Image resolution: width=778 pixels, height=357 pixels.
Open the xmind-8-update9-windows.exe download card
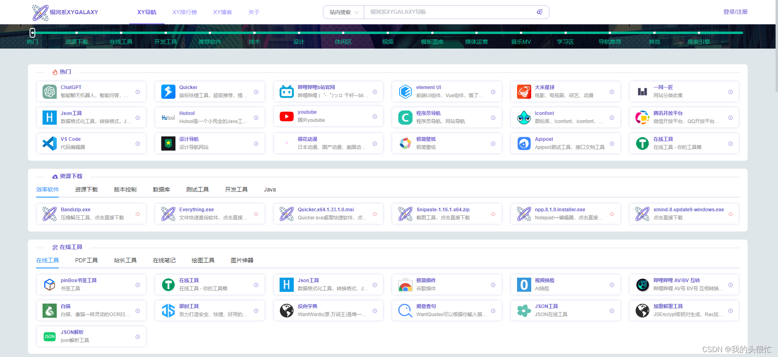(684, 214)
